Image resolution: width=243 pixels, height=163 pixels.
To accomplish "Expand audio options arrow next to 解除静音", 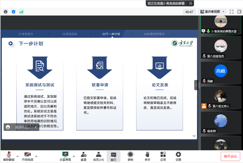I will click(18, 156).
